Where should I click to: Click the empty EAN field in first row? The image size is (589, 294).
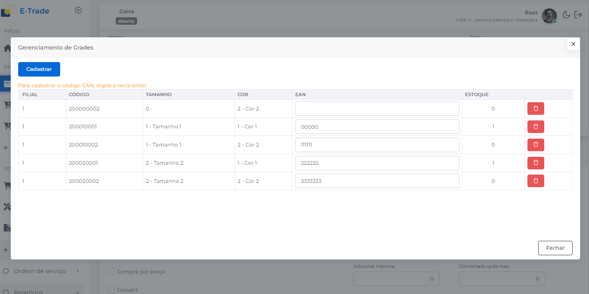coord(377,109)
